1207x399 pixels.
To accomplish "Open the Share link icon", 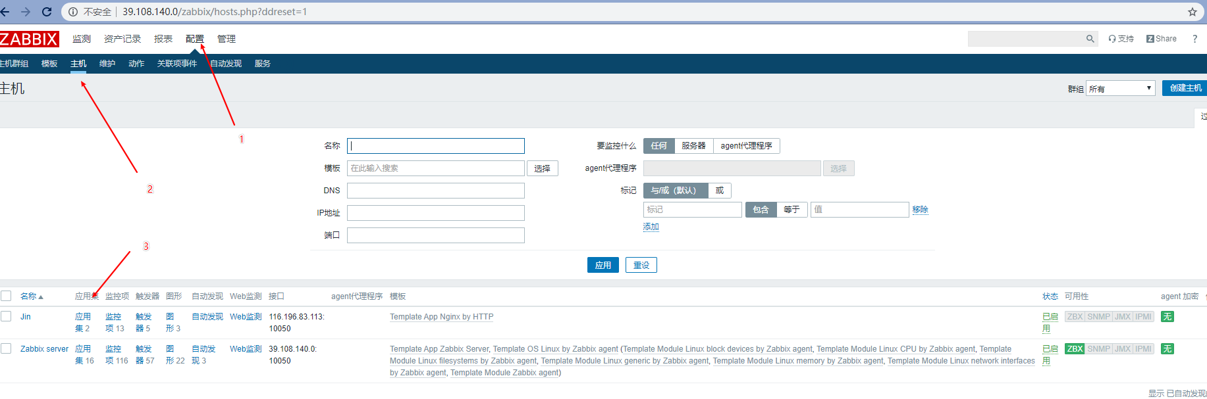I will (x=1150, y=39).
